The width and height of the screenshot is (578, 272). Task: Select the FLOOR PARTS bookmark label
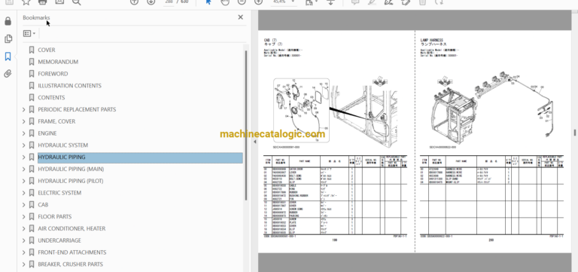[54, 217]
